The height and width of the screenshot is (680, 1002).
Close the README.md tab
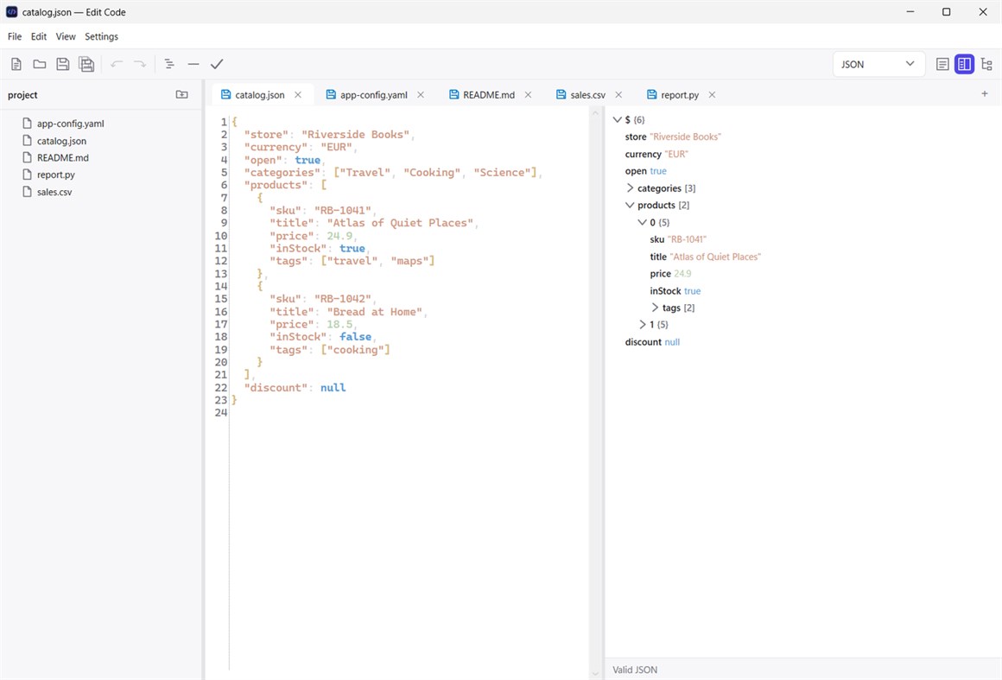pos(528,94)
